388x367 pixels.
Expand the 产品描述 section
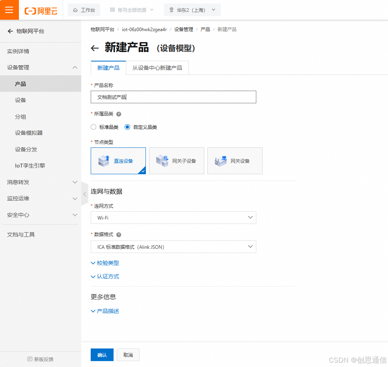pos(105,311)
